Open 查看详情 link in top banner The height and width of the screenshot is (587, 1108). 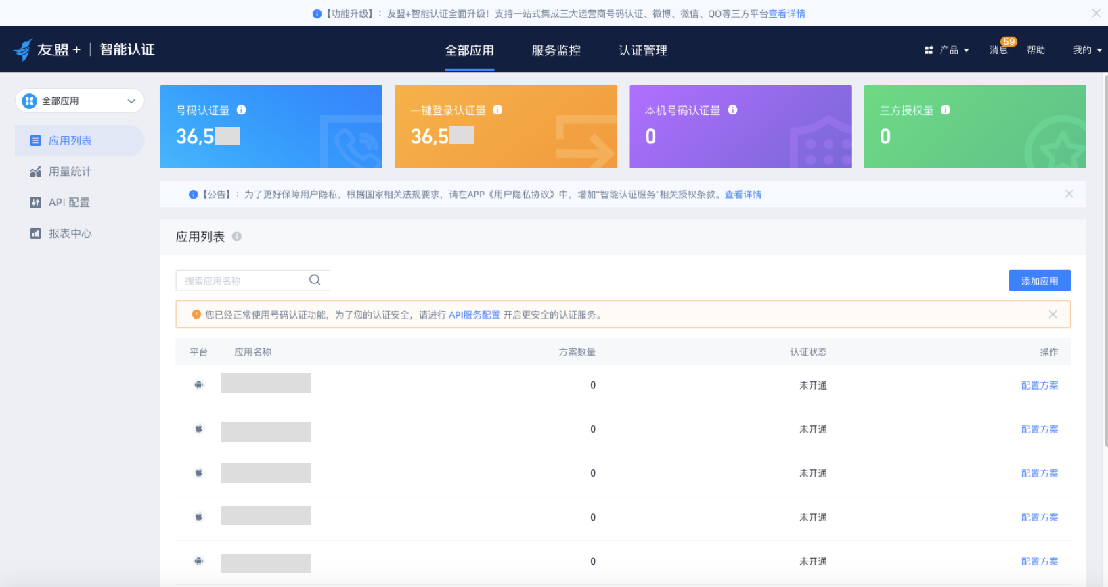(786, 14)
